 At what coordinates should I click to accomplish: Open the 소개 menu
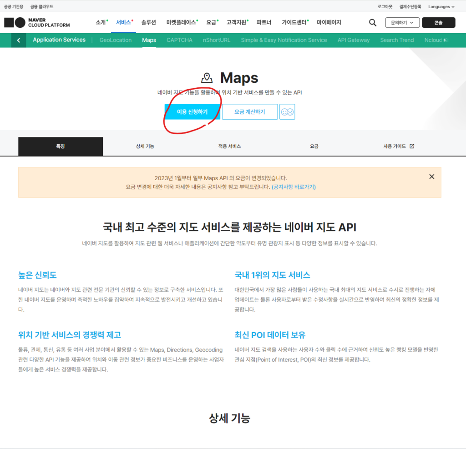101,22
